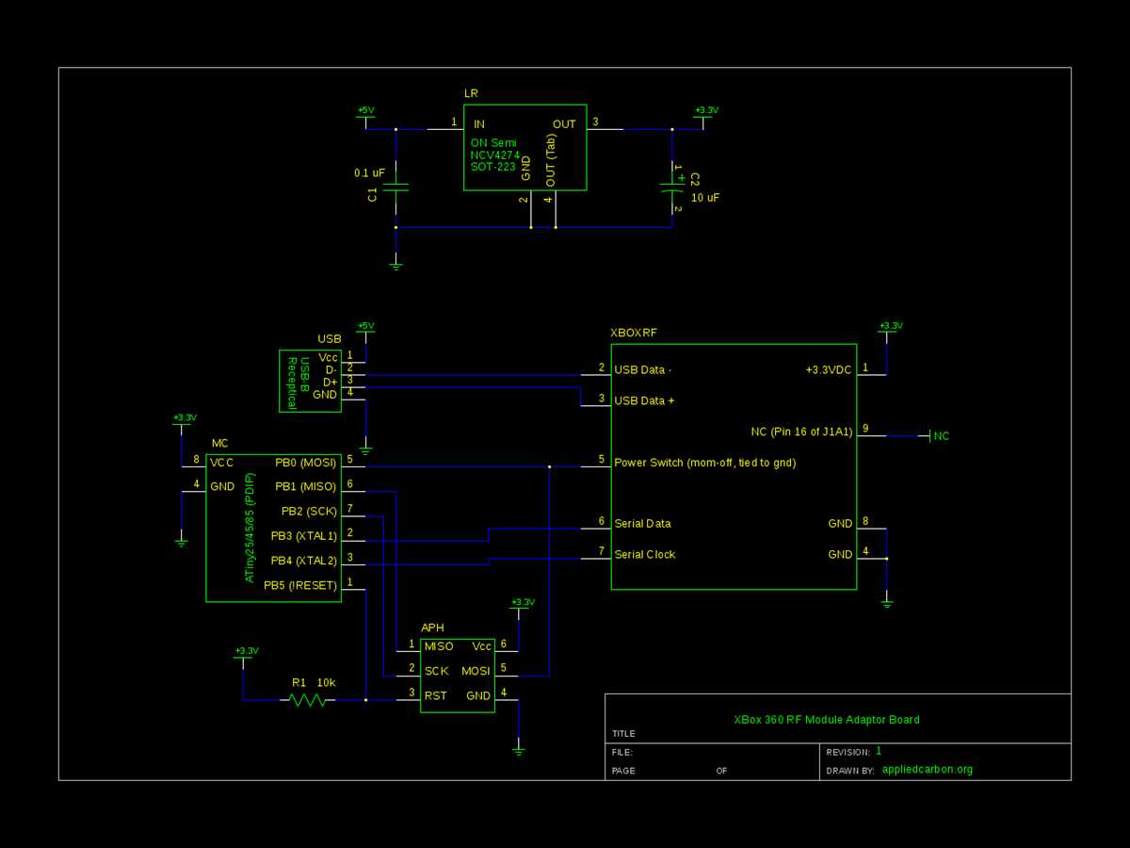This screenshot has height=848, width=1130.
Task: Click the XBox 360 RF Module Adaptor Board title
Action: click(x=827, y=719)
